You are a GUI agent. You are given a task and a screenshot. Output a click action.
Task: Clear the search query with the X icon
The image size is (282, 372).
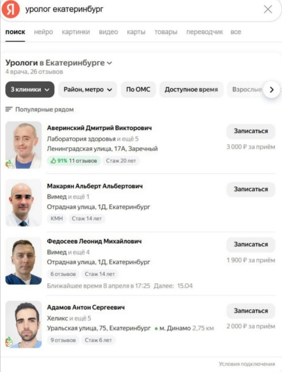coord(268,10)
